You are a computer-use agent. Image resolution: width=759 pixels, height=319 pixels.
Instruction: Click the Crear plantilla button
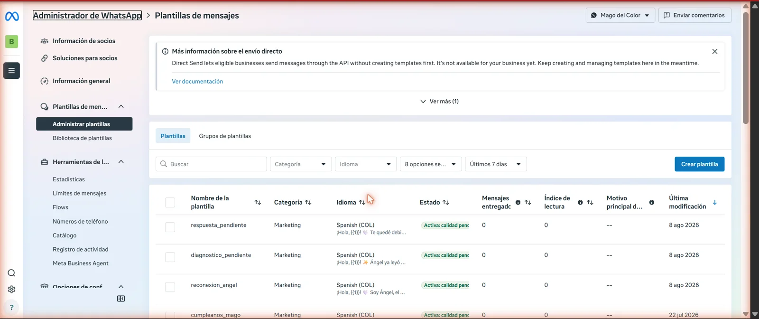point(700,164)
